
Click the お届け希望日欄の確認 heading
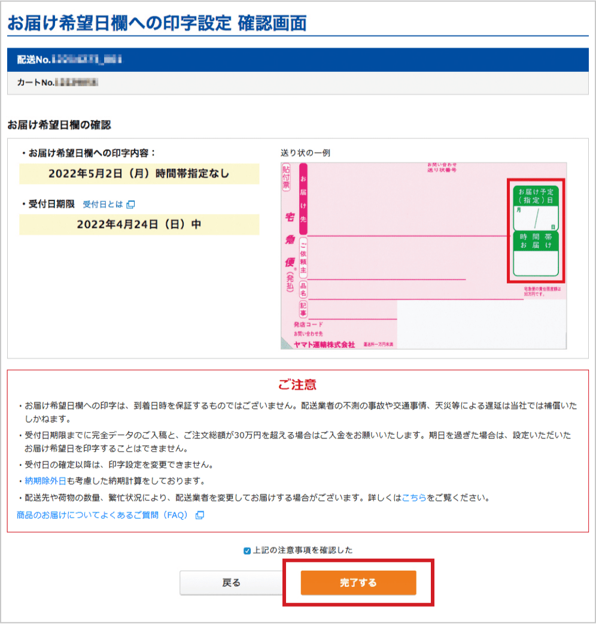(x=59, y=125)
